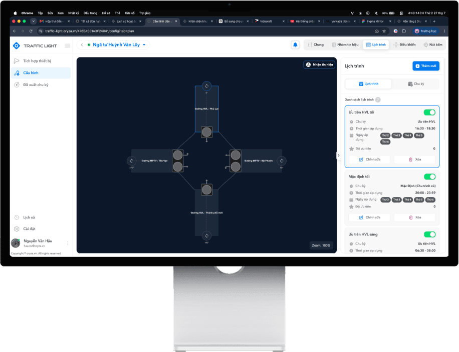Collapse the right panel with chevron arrow
The width and height of the screenshot is (459, 352).
pos(339,155)
